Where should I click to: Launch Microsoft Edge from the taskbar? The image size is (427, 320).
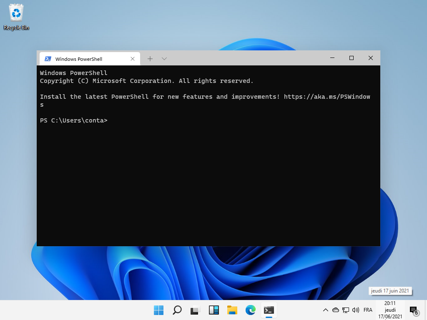251,310
